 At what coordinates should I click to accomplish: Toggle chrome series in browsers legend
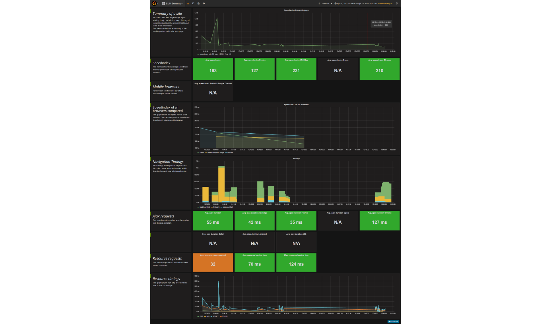click(x=230, y=153)
